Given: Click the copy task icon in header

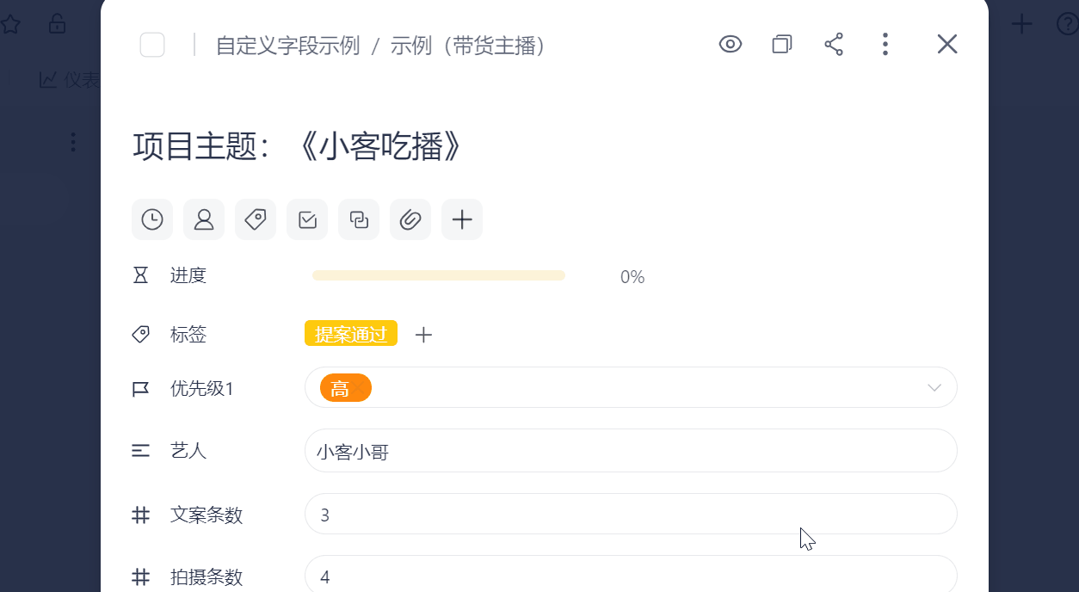Looking at the screenshot, I should [781, 45].
